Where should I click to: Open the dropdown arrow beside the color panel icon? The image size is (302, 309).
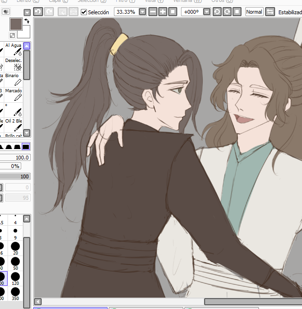pos(27,12)
